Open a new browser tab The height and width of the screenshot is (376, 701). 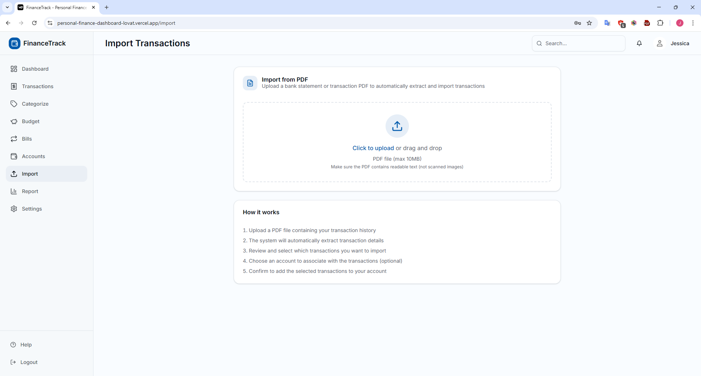pyautogui.click(x=107, y=7)
